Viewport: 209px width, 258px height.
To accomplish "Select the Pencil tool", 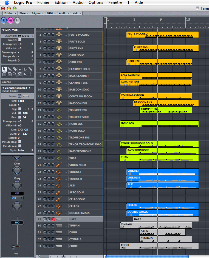I will click(x=10, y=69).
